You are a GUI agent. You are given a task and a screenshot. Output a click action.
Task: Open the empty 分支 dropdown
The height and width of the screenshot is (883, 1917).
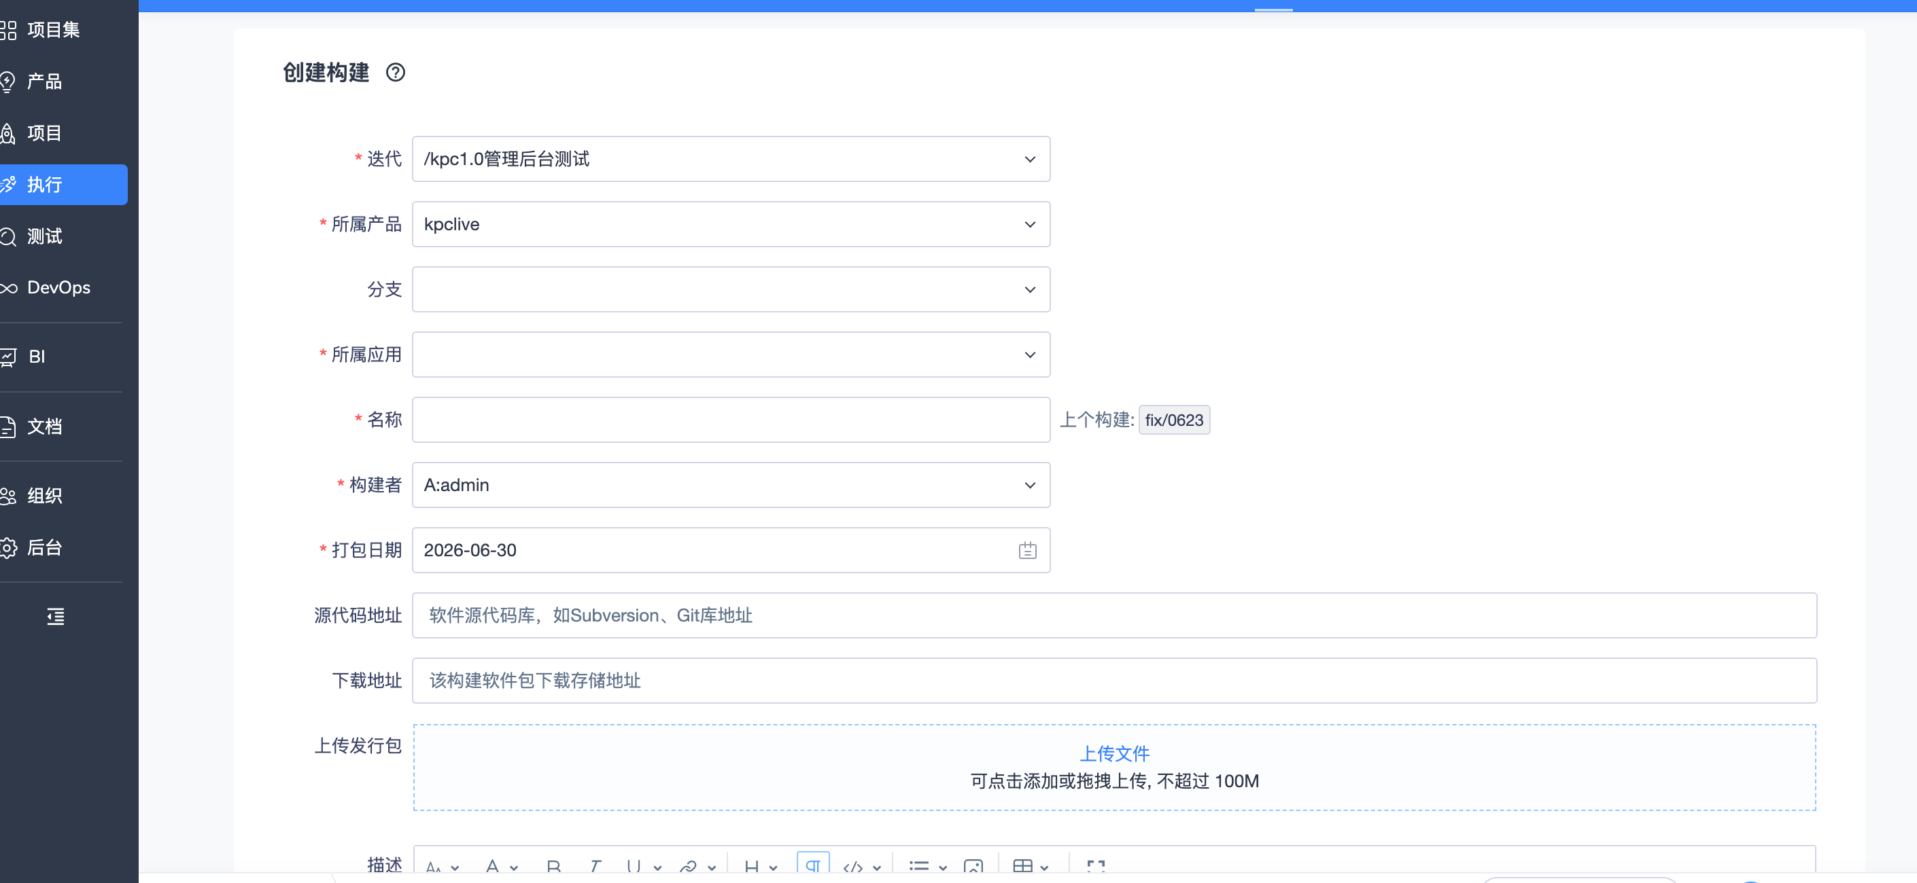pyautogui.click(x=731, y=289)
